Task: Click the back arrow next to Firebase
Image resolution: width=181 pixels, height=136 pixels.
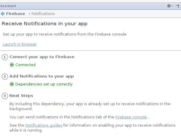Action: (x=3, y=14)
